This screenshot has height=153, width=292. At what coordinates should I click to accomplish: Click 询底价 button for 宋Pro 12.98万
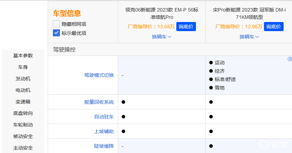pyautogui.click(x=274, y=27)
